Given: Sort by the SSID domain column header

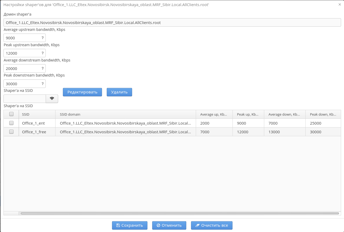Looking at the screenshot, I should pos(126,114).
